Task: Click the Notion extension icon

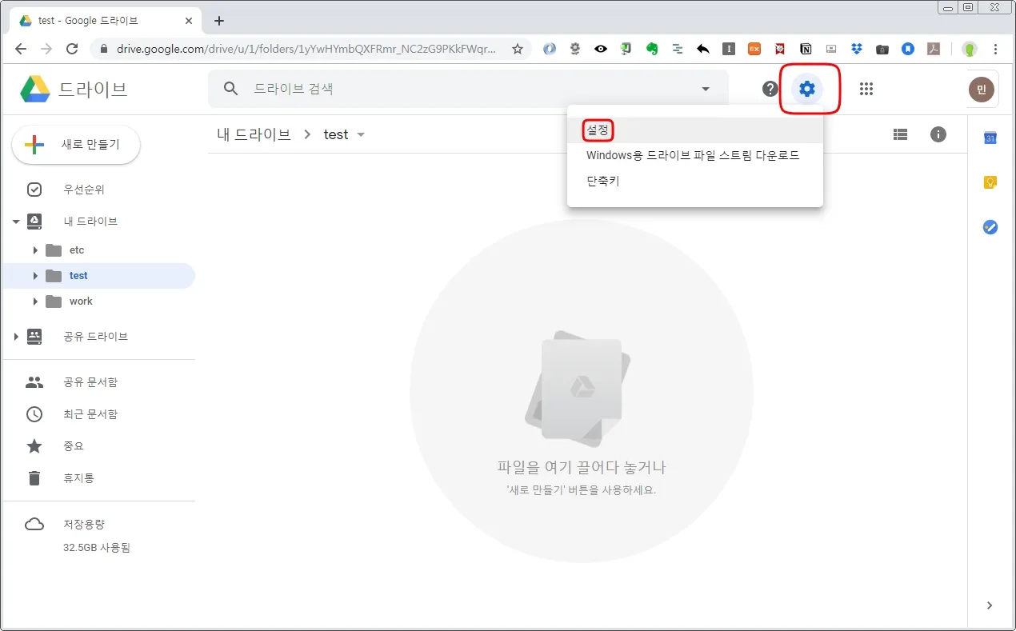Action: 806,49
